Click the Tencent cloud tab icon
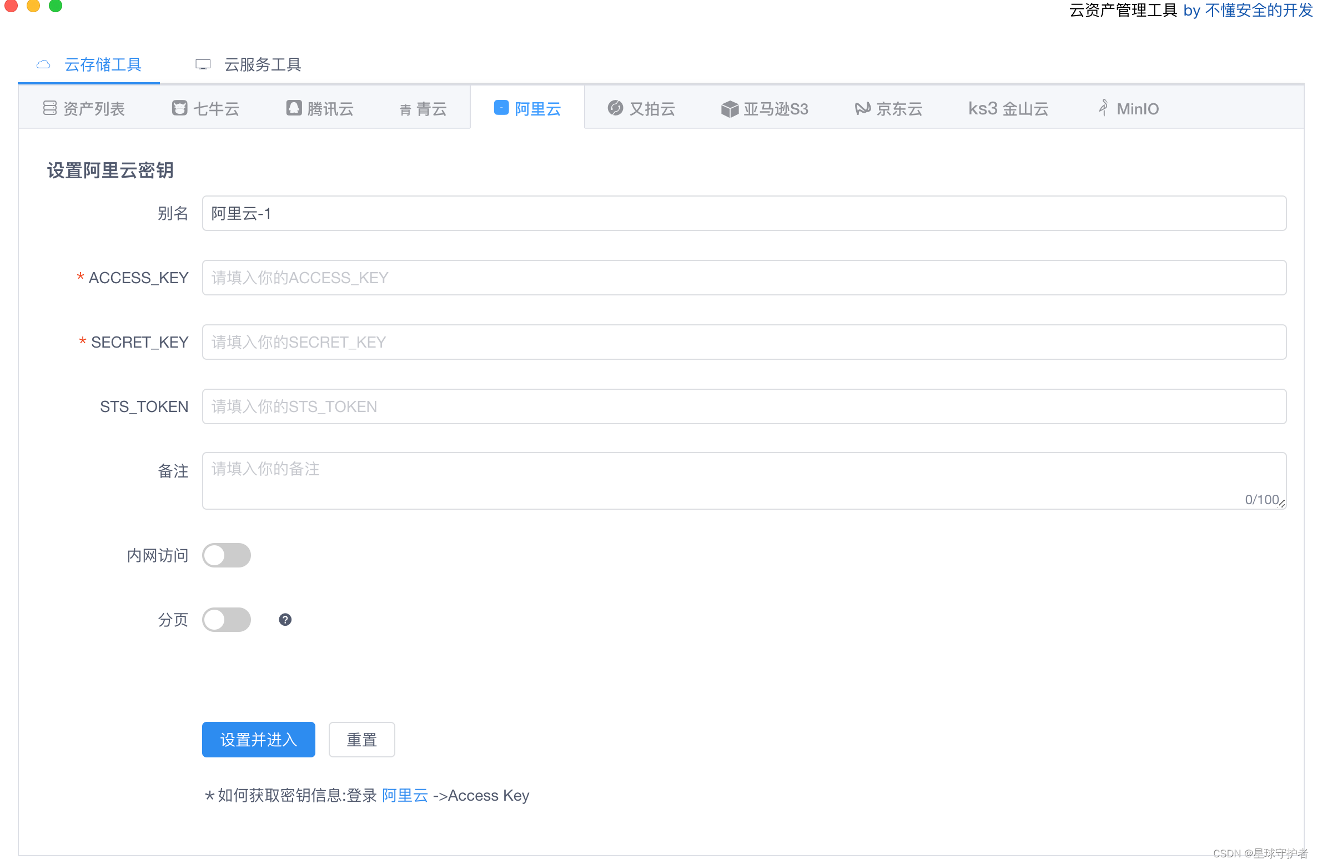The width and height of the screenshot is (1317, 864). click(294, 108)
